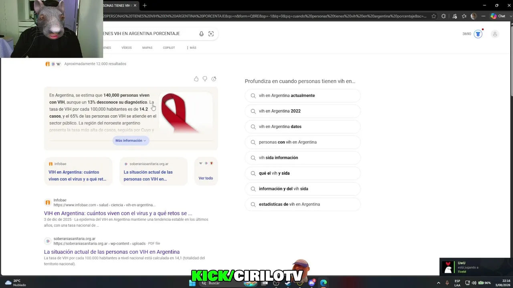
Task: Open the Más search options menu
Action: point(192,48)
